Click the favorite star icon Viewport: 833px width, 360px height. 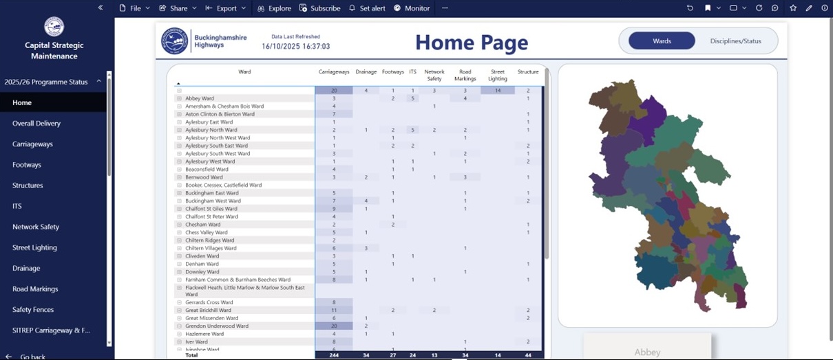click(793, 8)
